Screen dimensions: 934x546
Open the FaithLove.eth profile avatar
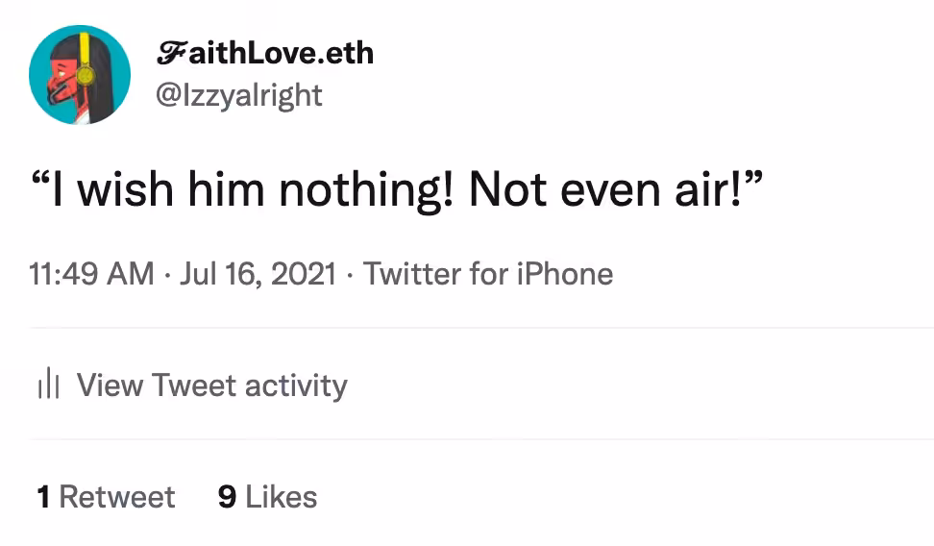[x=80, y=75]
